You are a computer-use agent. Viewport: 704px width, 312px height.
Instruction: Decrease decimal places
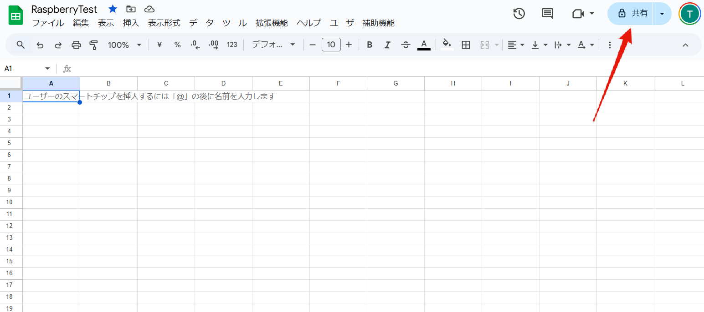pyautogui.click(x=195, y=45)
